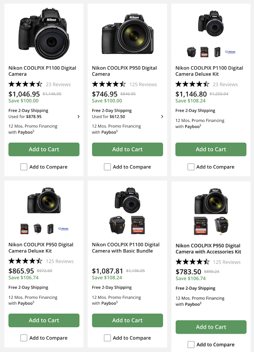The image size is (254, 352).
Task: Check Add to Compare for COOLPIX P950 Digital Camera
Action: (107, 167)
